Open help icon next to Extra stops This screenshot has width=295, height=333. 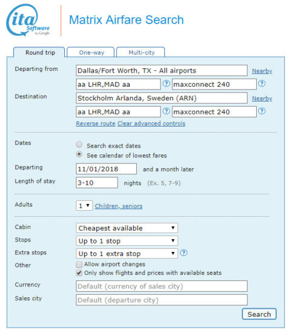(184, 253)
